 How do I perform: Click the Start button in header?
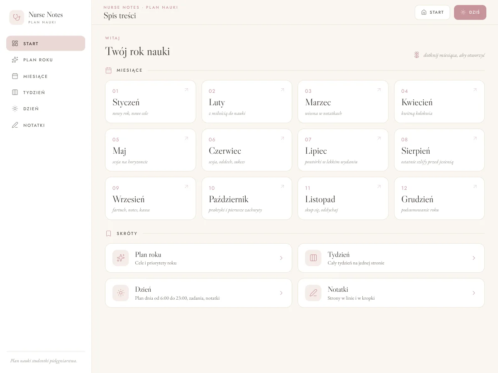pos(432,12)
